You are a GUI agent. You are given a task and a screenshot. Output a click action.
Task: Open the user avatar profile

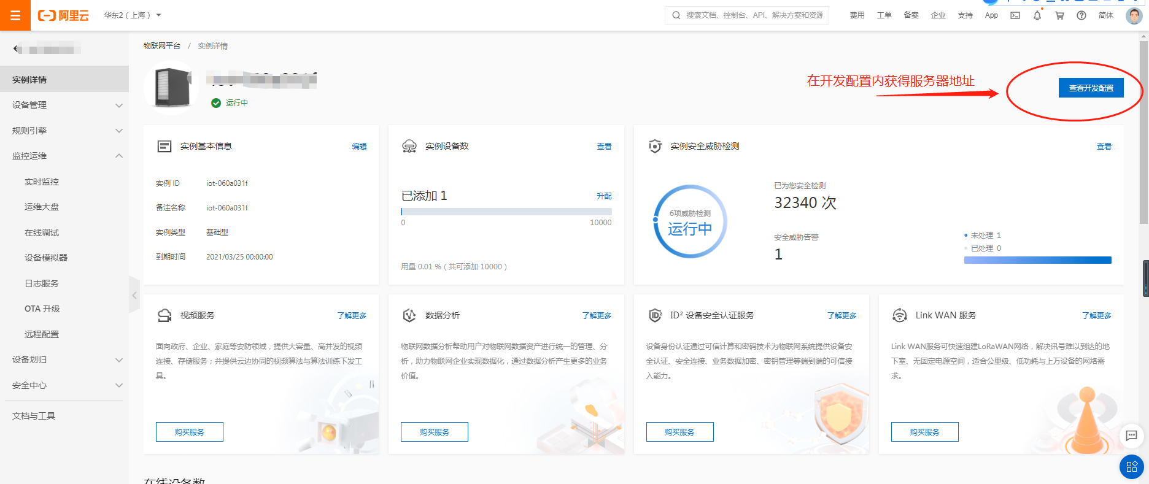click(1133, 15)
